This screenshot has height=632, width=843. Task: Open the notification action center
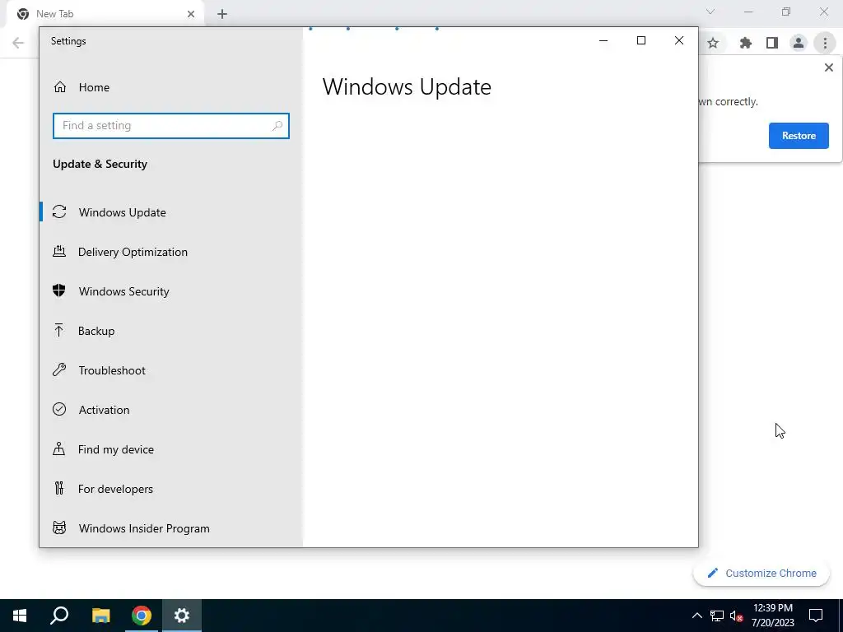[x=816, y=616]
